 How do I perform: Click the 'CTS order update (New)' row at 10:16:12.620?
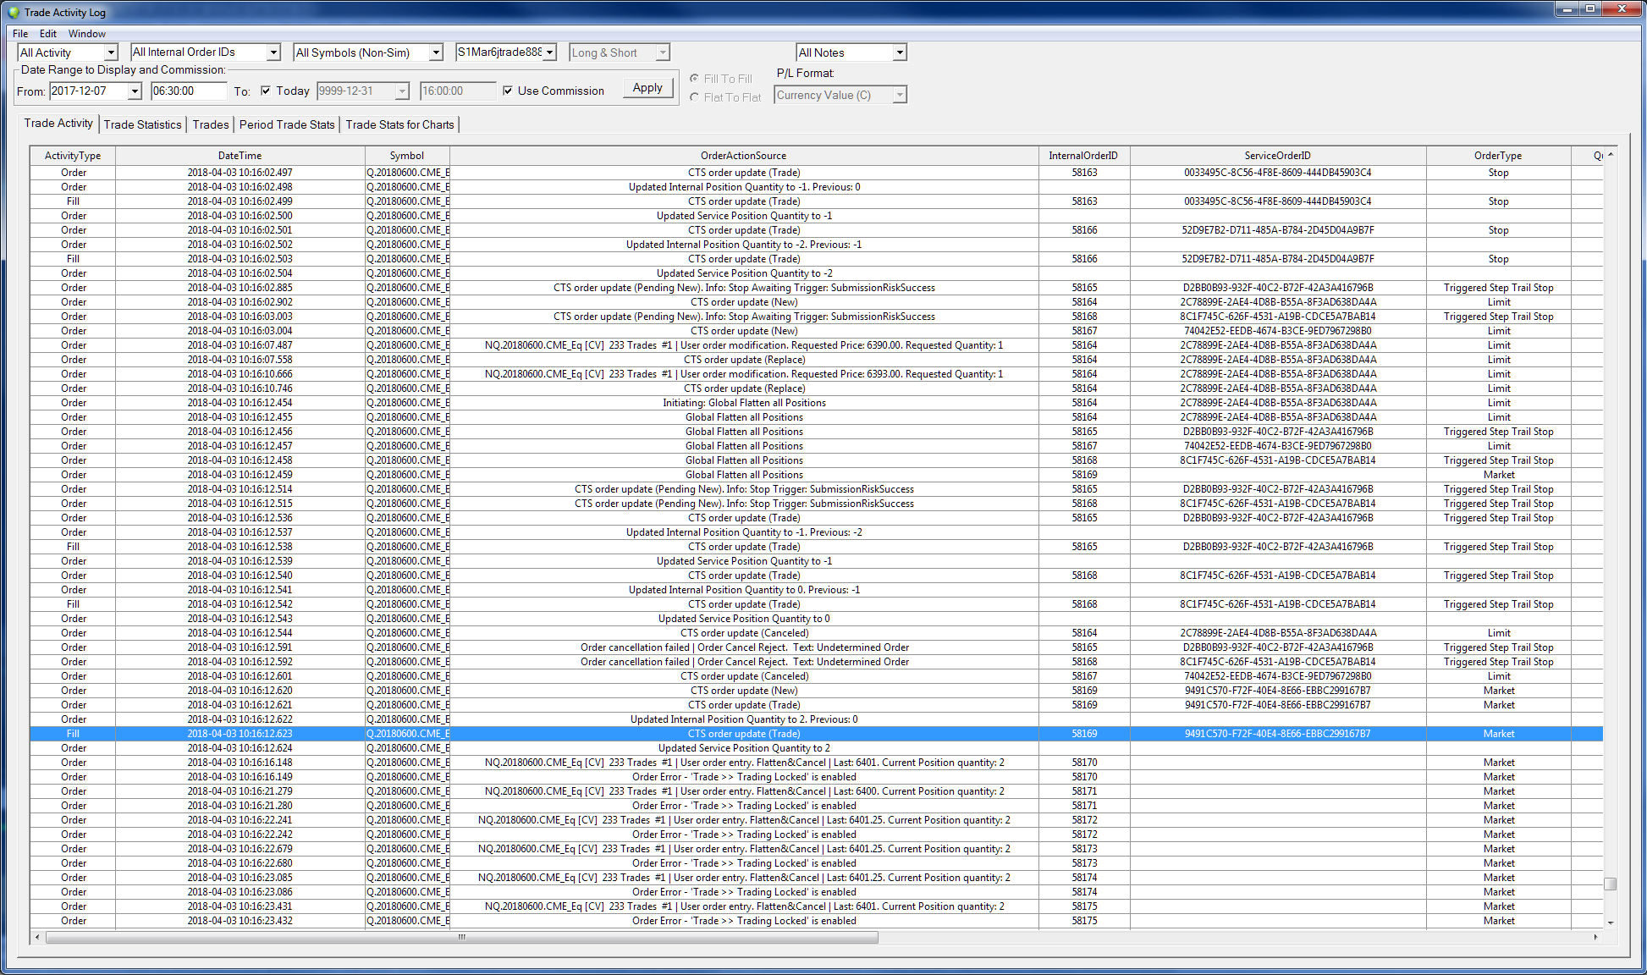[816, 691]
